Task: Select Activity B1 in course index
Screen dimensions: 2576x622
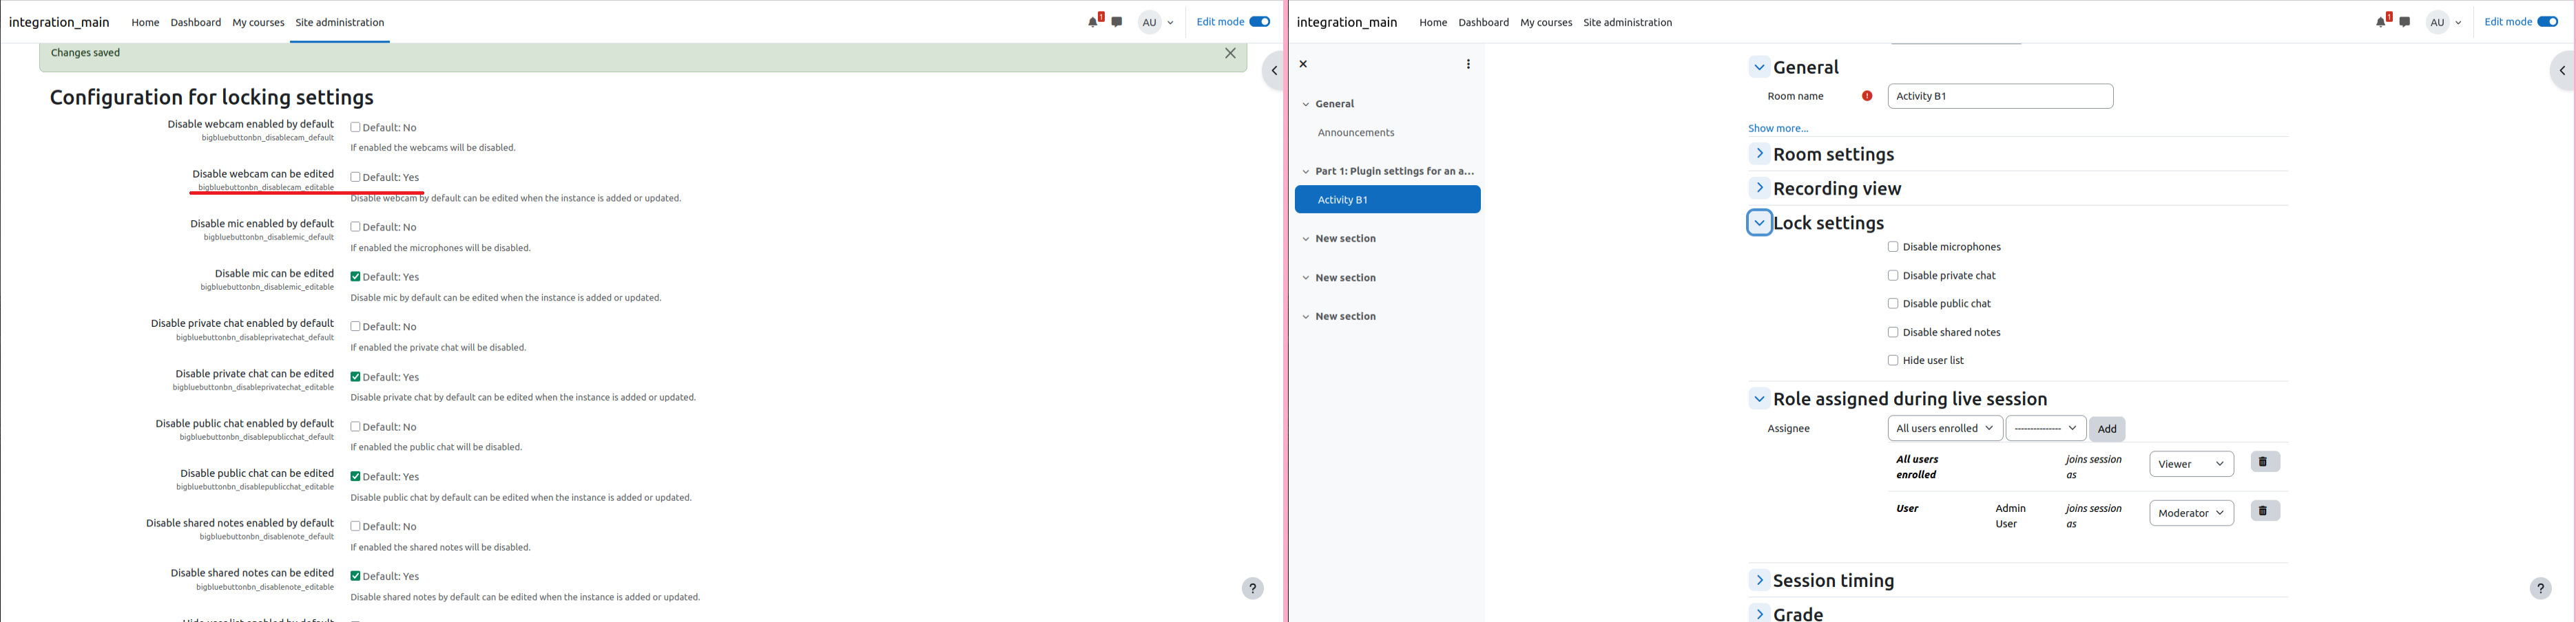Action: tap(1387, 200)
